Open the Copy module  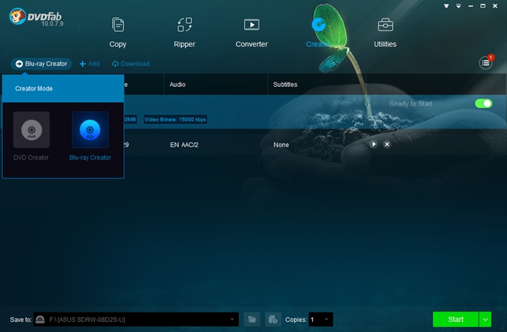(x=117, y=33)
